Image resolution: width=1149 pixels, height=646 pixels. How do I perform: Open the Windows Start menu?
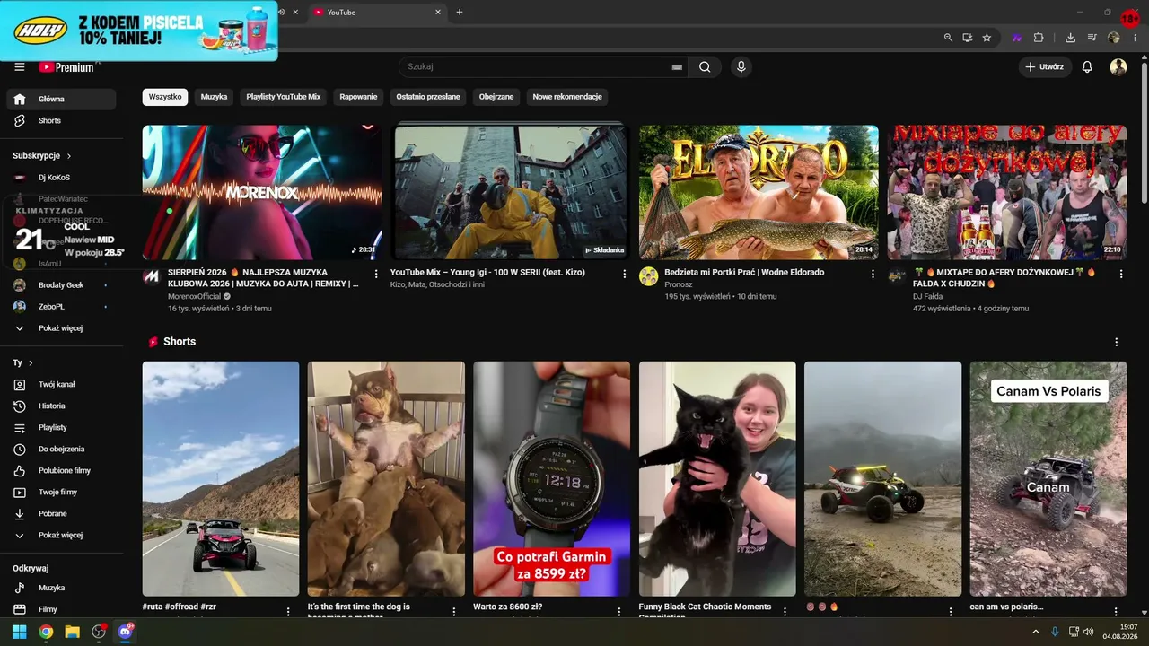pos(19,632)
